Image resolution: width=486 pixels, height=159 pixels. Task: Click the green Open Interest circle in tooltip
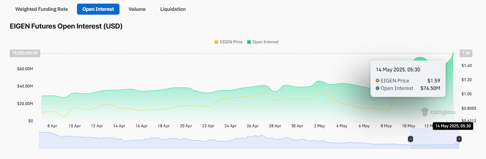(x=378, y=88)
